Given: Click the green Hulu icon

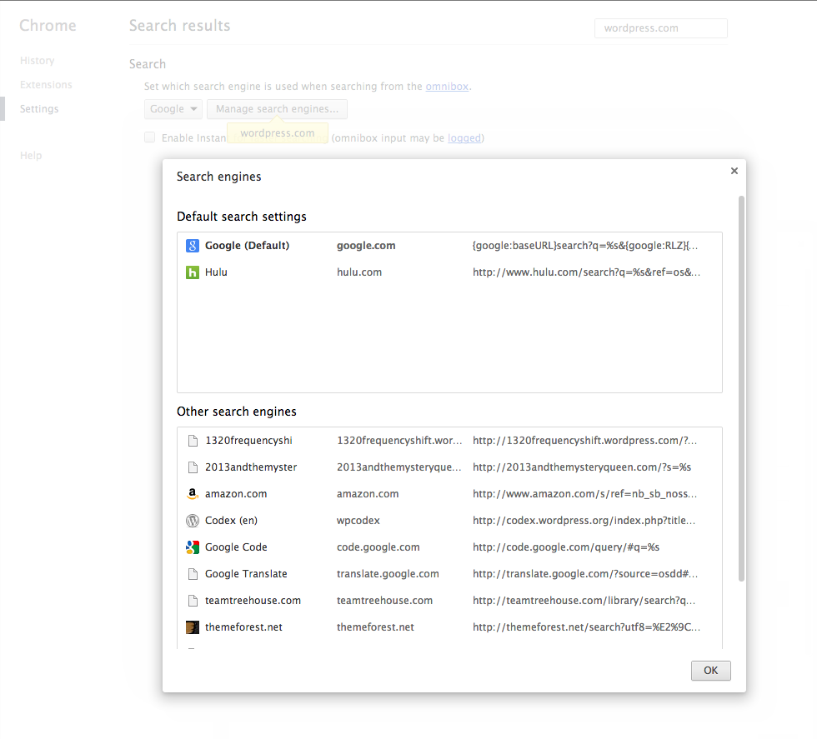Looking at the screenshot, I should (193, 272).
